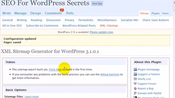
Task: Click the Notify List envelope icon
Action: point(135,79)
